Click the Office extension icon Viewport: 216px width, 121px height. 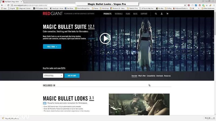pyautogui.click(x=200, y=5)
